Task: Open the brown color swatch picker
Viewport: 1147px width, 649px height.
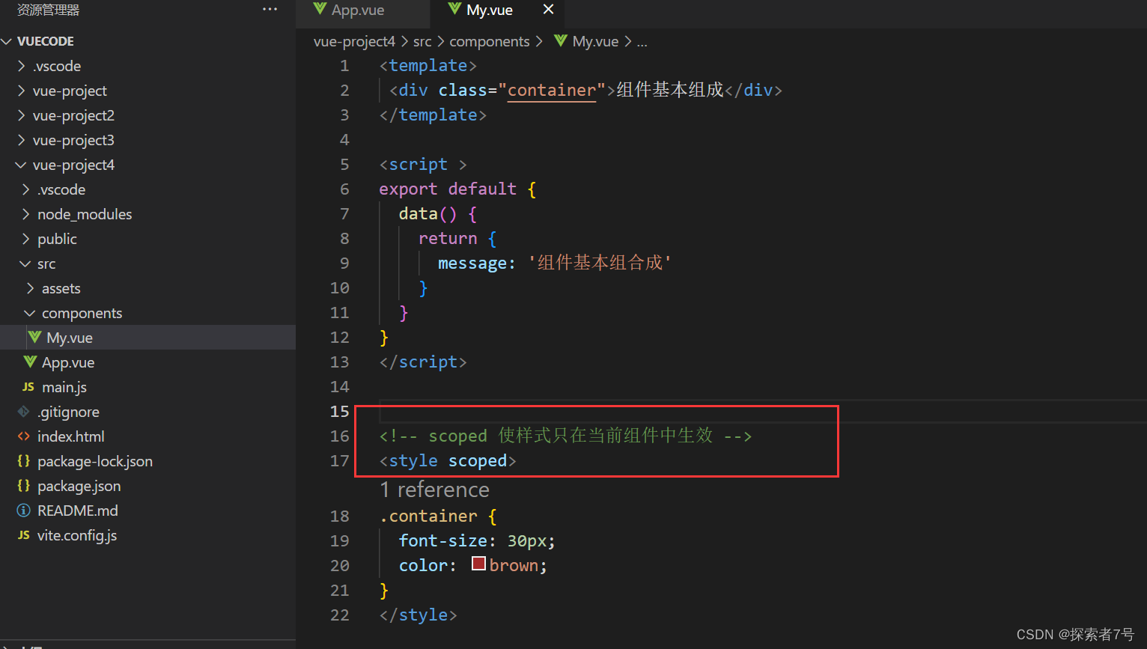Action: click(x=479, y=564)
